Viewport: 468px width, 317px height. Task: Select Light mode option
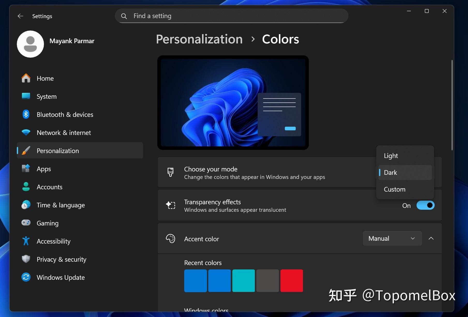(x=405, y=156)
